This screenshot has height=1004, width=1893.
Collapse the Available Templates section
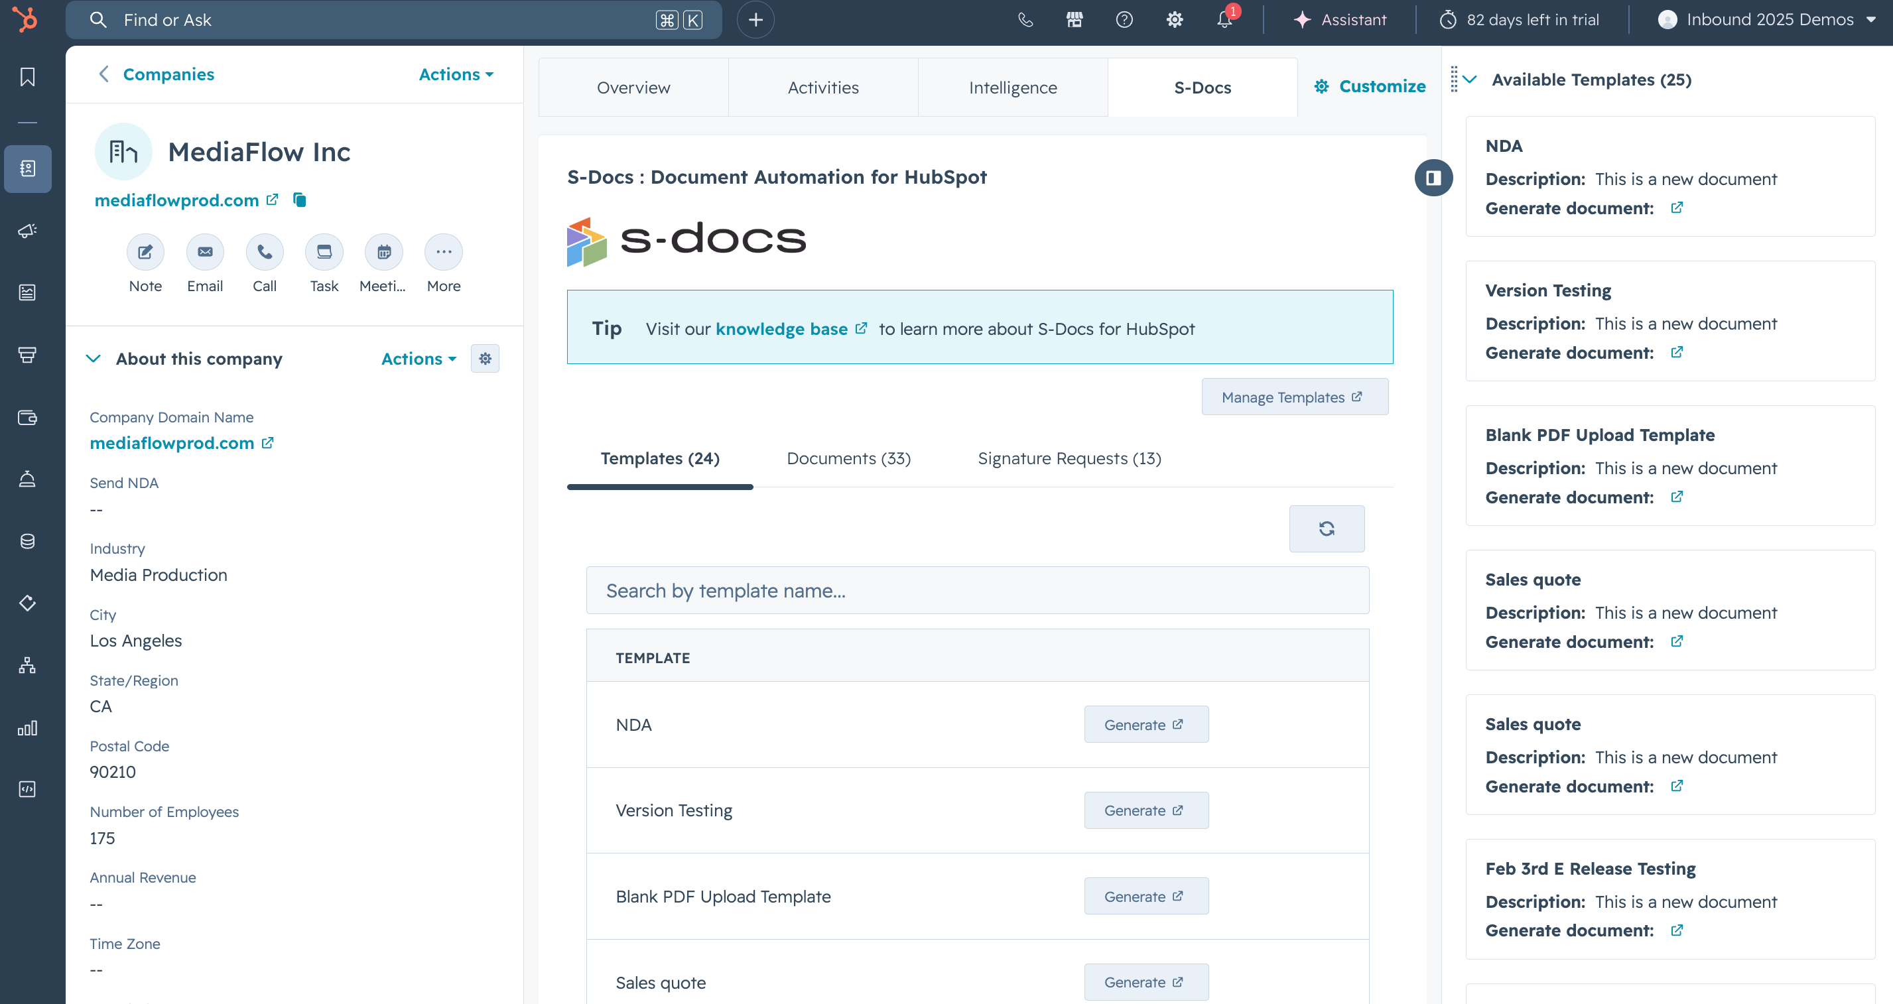click(x=1470, y=80)
